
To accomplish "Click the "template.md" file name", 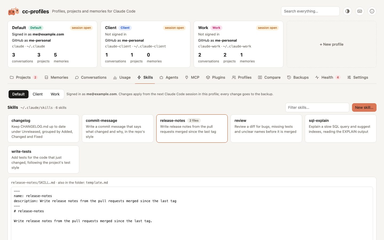I will tap(97, 183).
